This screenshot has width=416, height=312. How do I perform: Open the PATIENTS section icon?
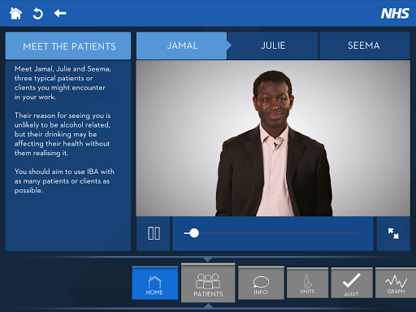pyautogui.click(x=208, y=283)
